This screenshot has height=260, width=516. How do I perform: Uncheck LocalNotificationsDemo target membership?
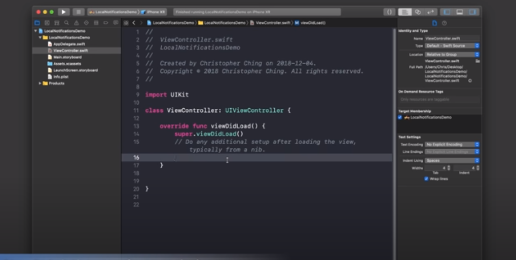(400, 117)
